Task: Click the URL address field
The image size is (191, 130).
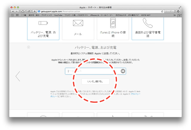Action: (x=101, y=11)
